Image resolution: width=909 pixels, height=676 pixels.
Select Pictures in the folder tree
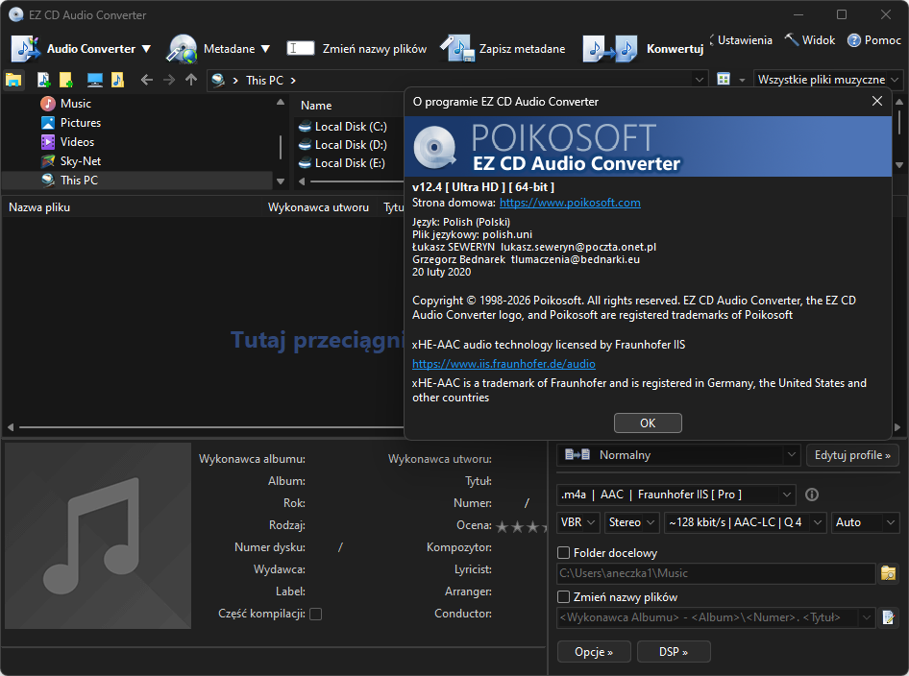click(80, 123)
